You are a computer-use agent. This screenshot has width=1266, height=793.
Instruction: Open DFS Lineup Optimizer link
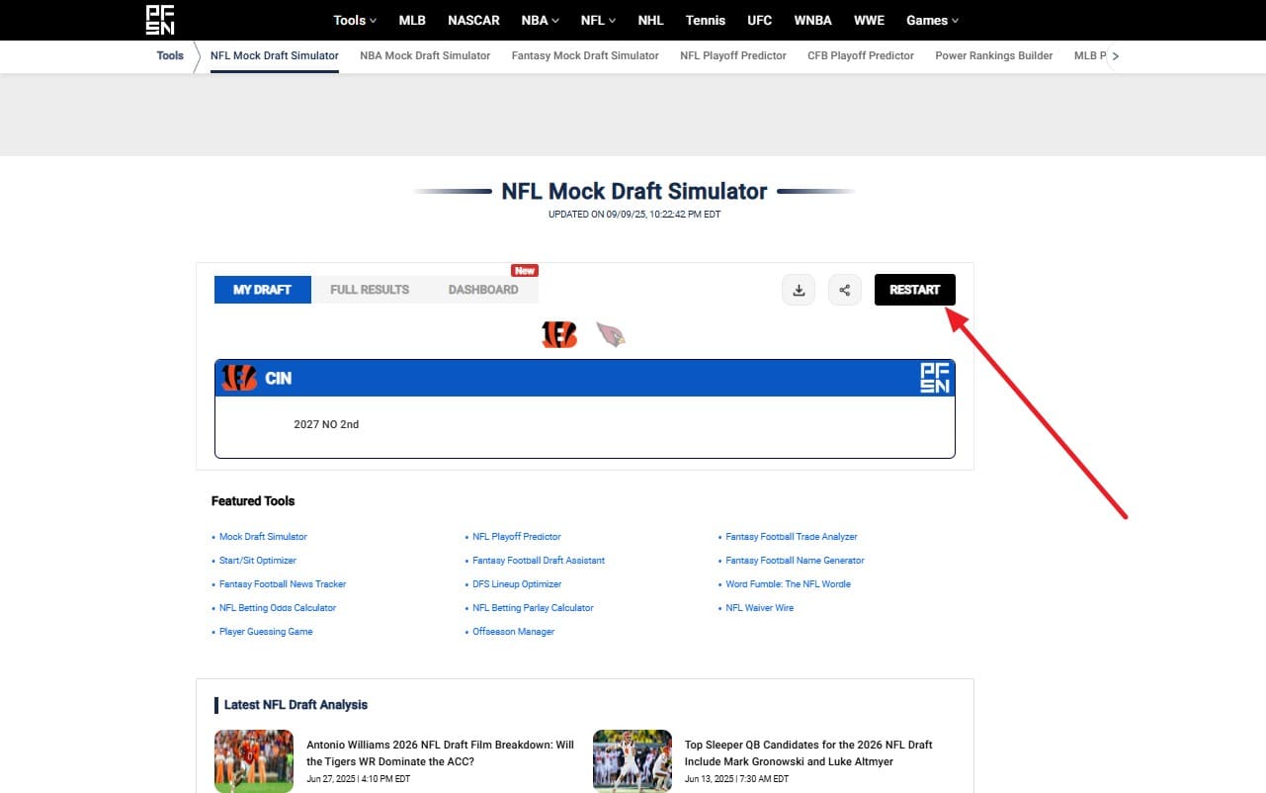517,584
